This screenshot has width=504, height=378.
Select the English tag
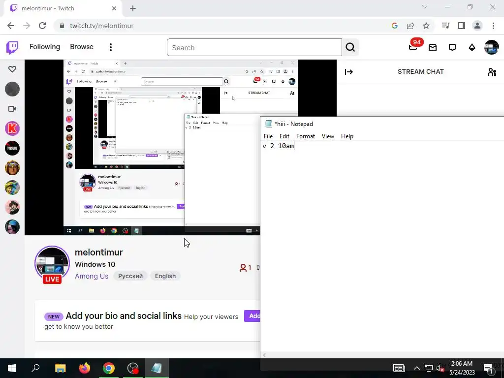pos(165,276)
